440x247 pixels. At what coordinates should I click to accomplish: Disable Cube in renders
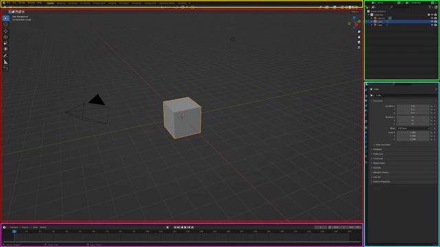(x=435, y=21)
